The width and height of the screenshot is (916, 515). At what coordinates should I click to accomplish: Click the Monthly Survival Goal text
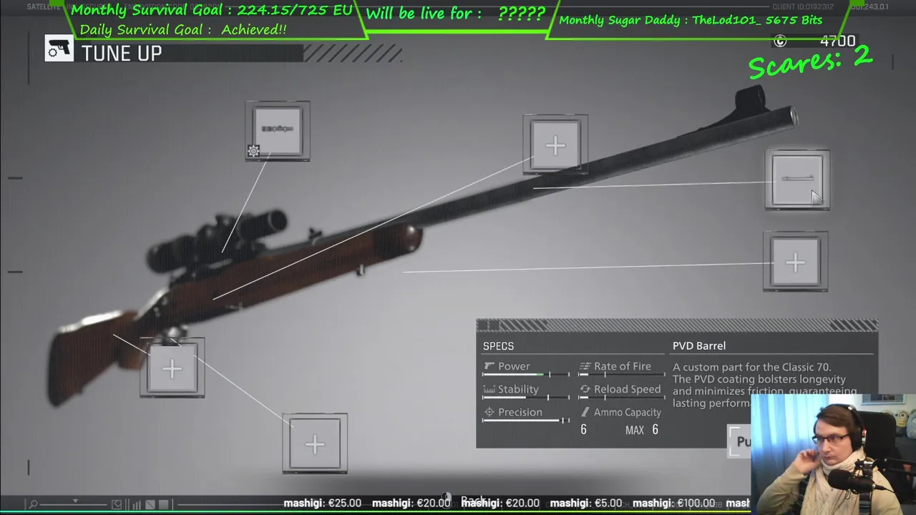[212, 10]
